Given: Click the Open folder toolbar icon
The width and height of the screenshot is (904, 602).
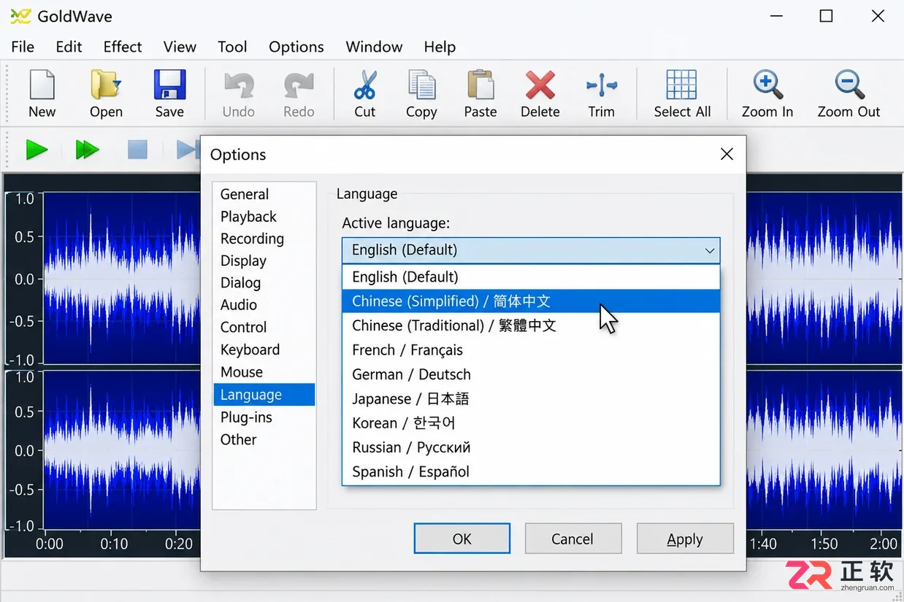Looking at the screenshot, I should (106, 85).
